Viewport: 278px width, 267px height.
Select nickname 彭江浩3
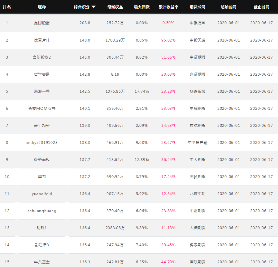point(42,245)
